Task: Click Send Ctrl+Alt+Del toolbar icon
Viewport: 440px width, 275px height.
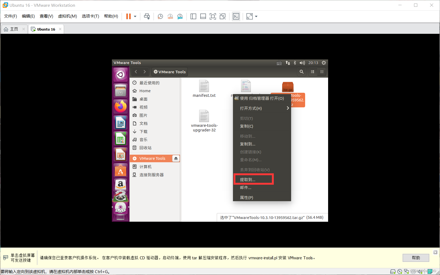Action: pyautogui.click(x=147, y=16)
